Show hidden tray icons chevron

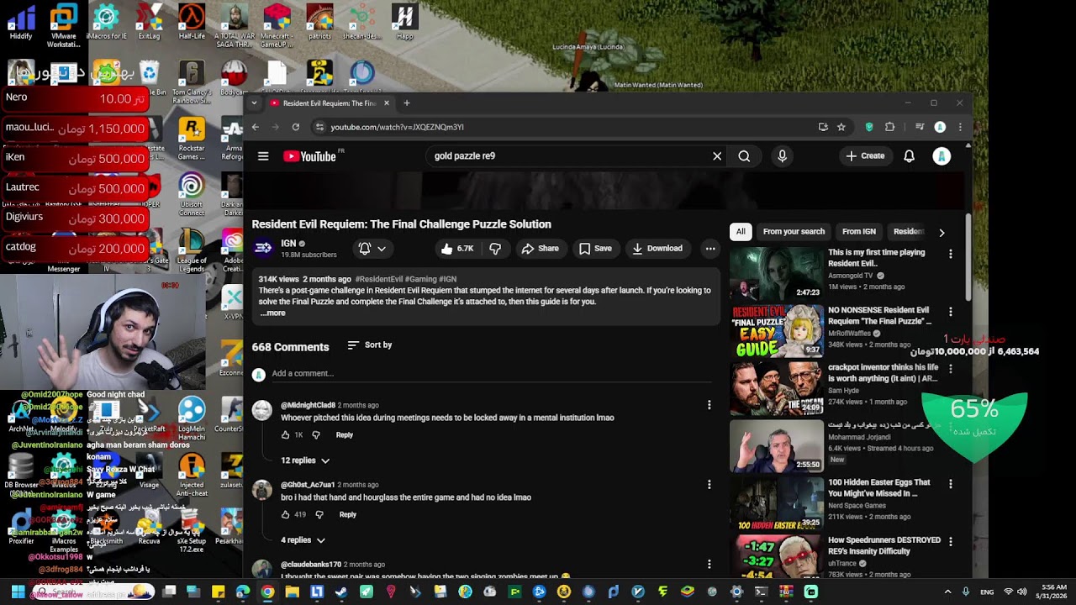click(947, 592)
